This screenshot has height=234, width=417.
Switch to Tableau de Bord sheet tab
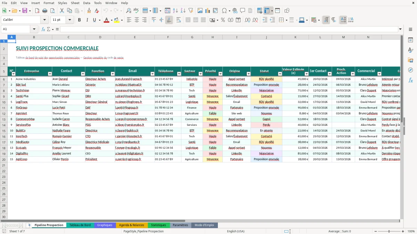(x=80, y=225)
